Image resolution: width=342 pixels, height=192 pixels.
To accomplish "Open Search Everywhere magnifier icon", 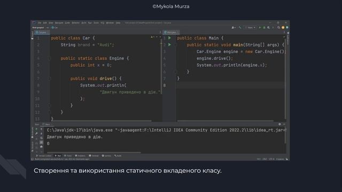I will click(x=278, y=27).
